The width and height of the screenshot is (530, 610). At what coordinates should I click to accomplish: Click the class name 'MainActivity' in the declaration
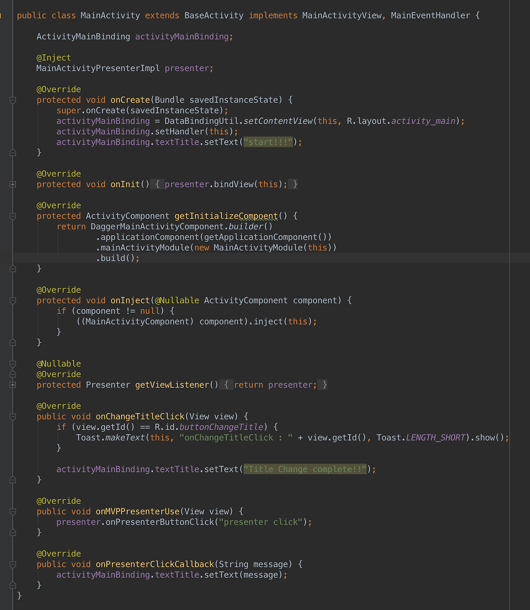pyautogui.click(x=110, y=15)
